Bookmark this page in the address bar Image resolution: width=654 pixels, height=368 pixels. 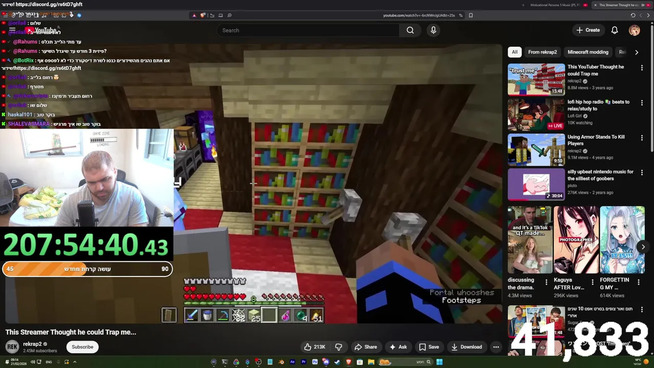pos(471,15)
